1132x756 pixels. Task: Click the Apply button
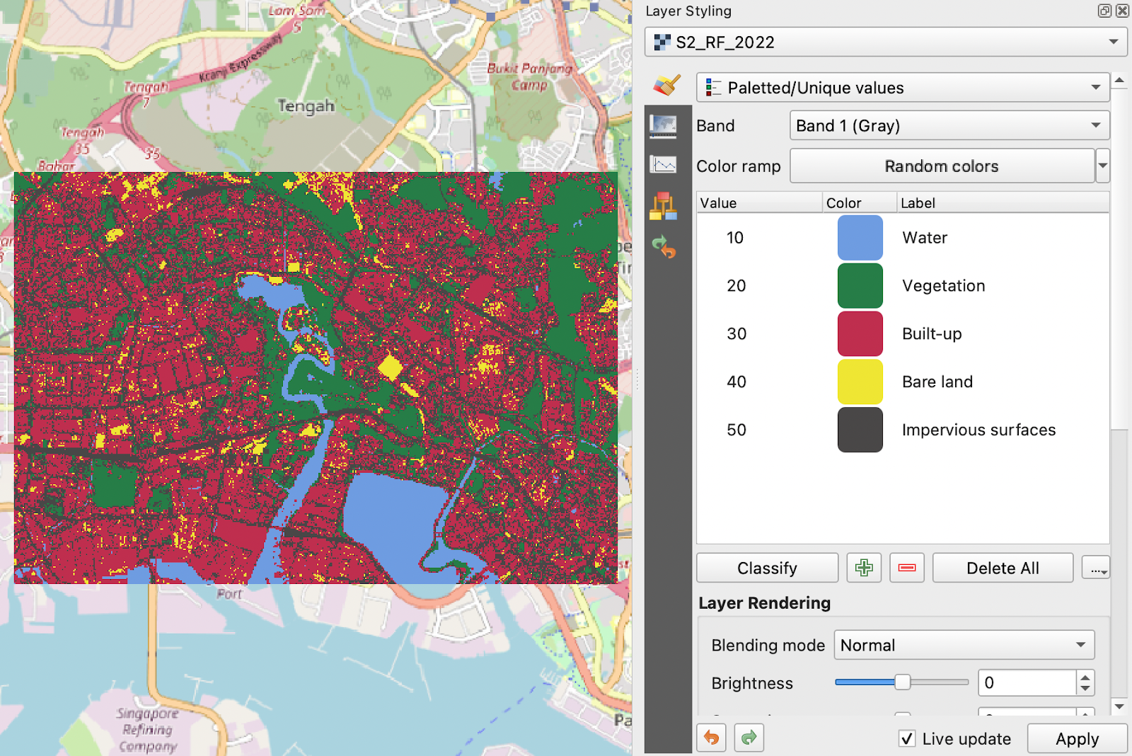click(1076, 739)
